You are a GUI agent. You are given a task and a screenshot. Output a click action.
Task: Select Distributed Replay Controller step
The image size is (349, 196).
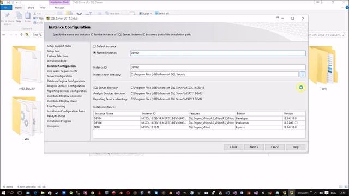coord(64,96)
